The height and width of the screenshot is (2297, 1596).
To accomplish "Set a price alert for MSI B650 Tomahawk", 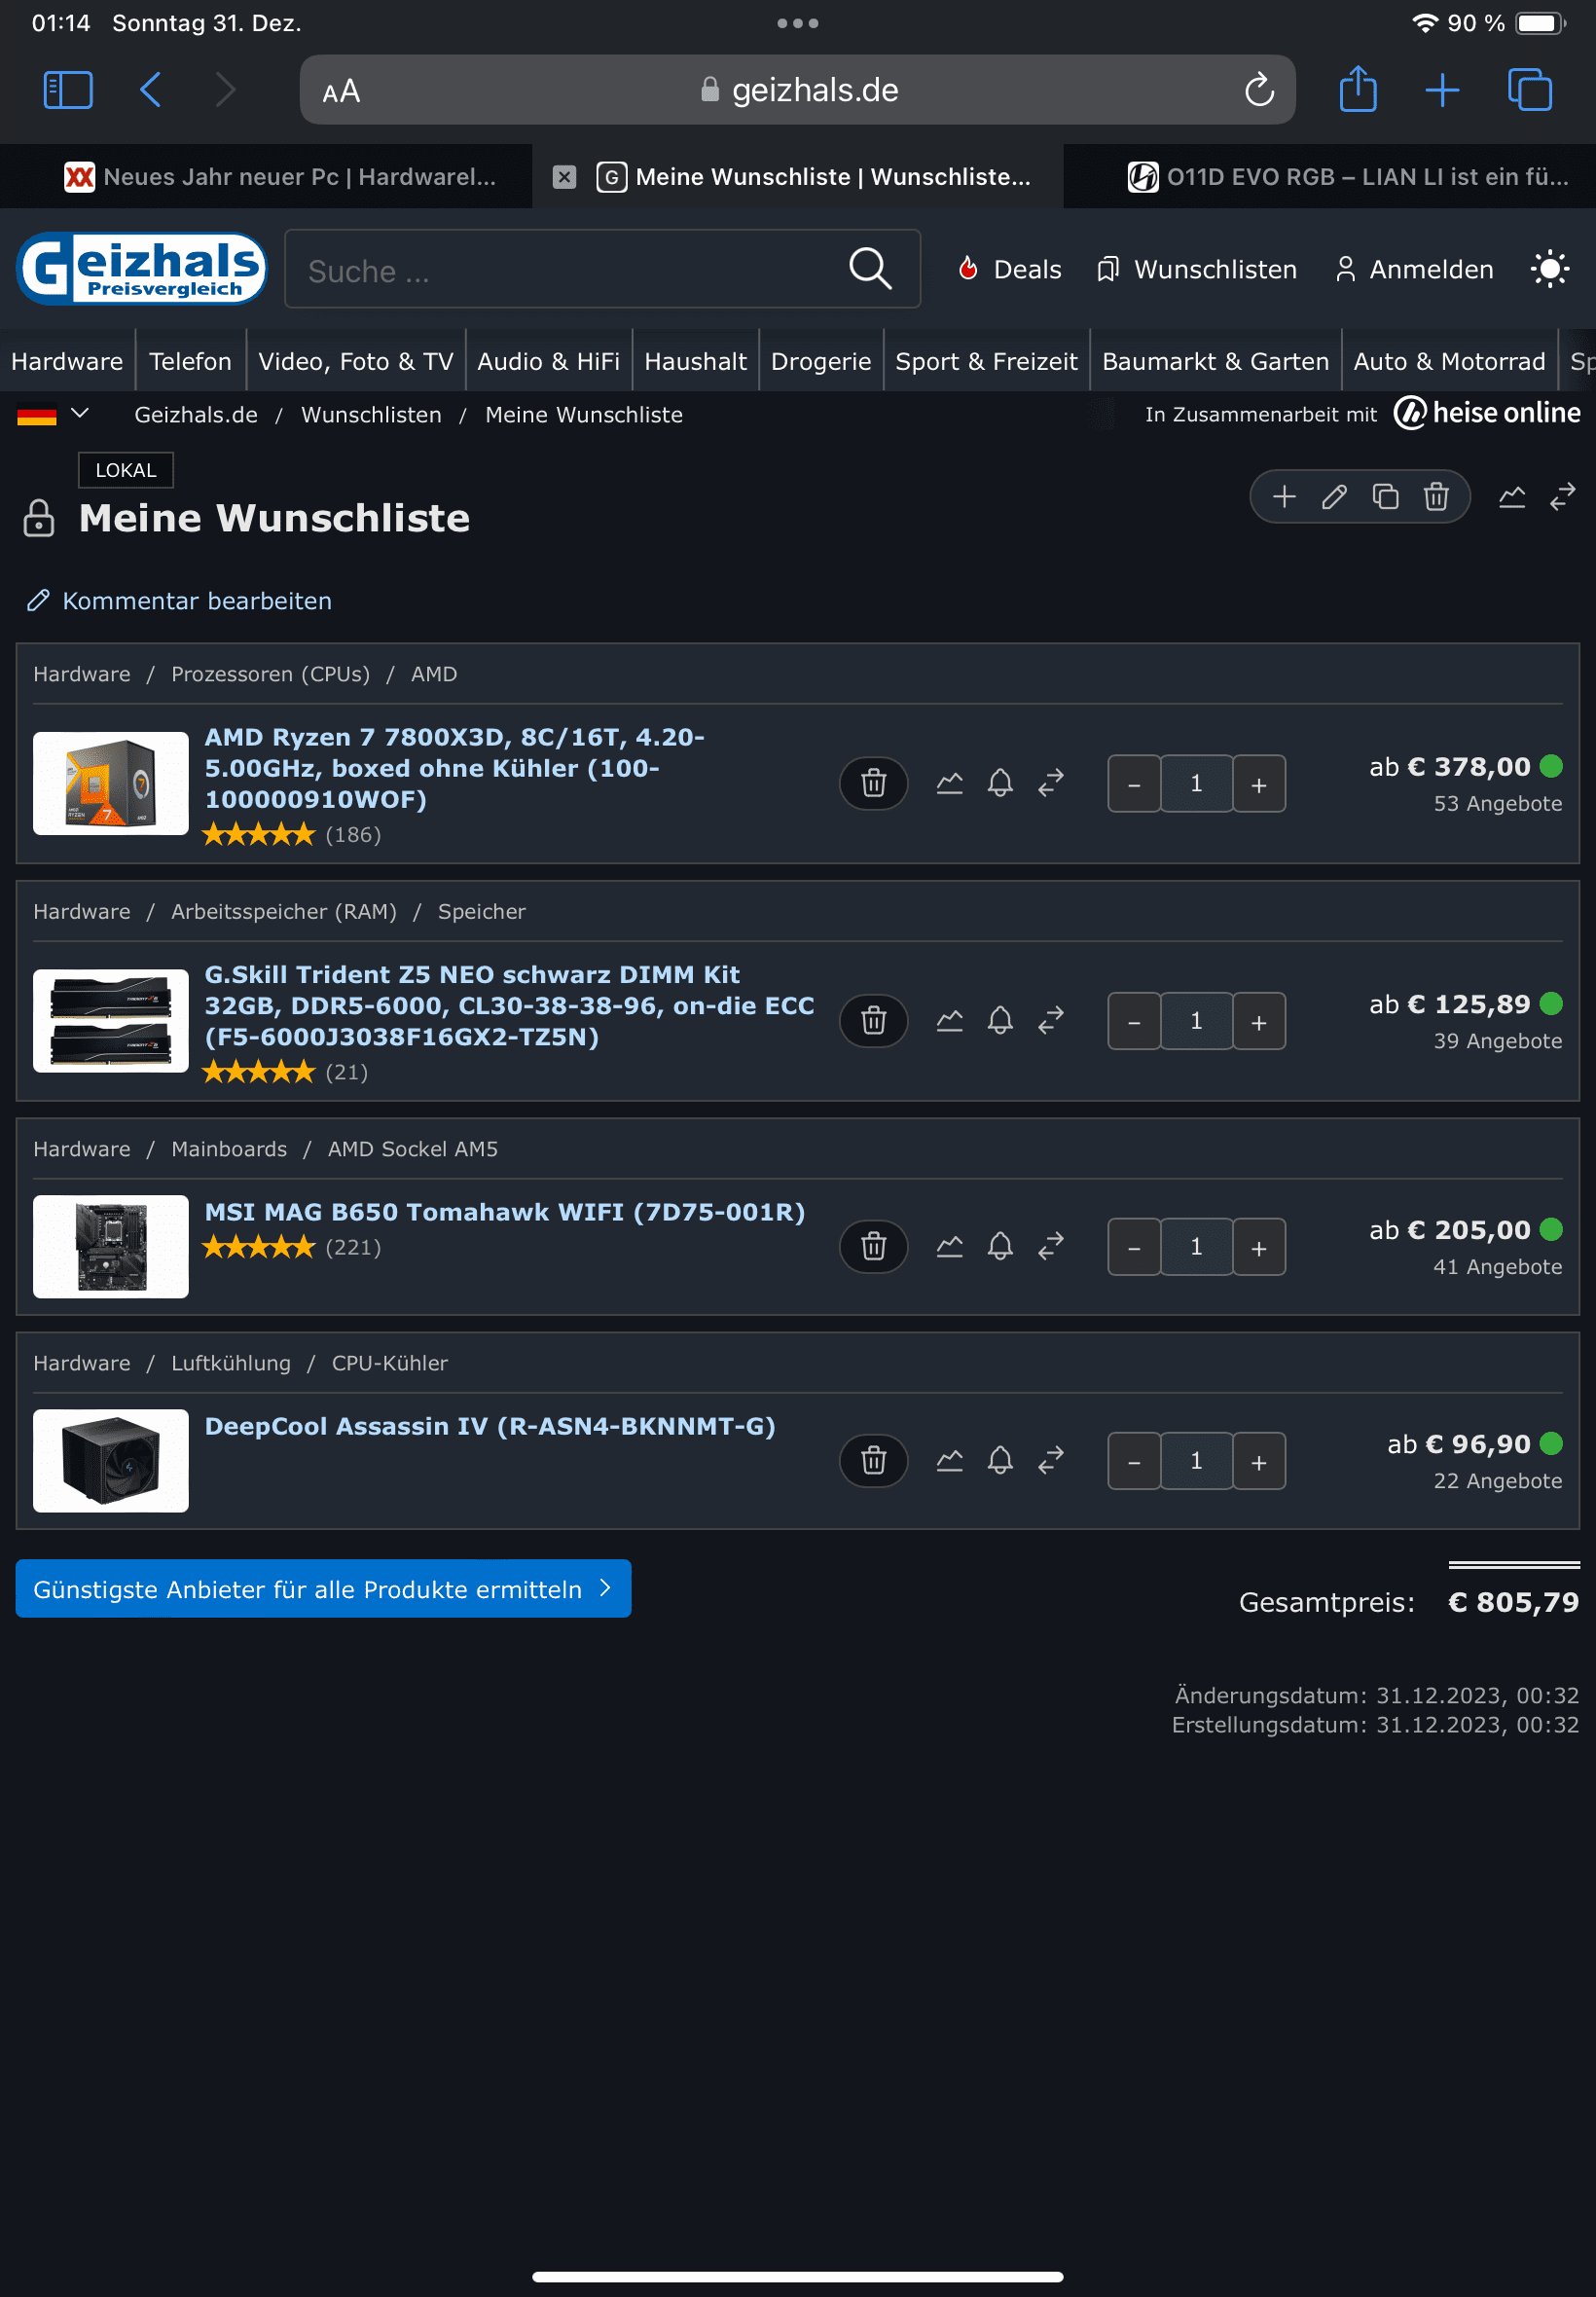I will click(1000, 1246).
